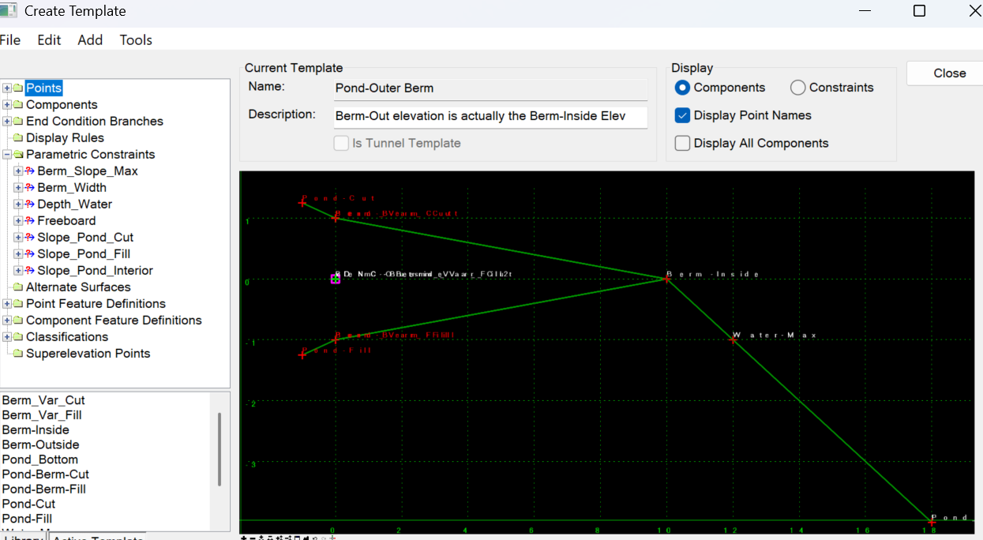This screenshot has width=983, height=540.
Task: Uncheck the Display Point Names checkbox
Action: click(x=683, y=116)
